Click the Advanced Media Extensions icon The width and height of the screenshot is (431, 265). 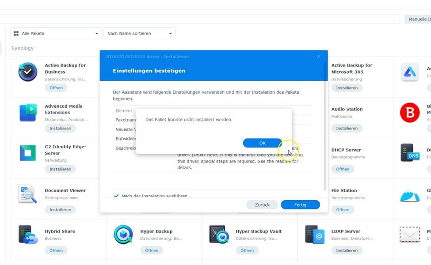pos(28,112)
